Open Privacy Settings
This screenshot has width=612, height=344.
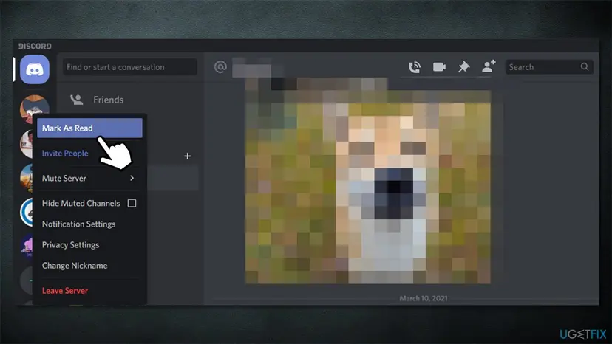coord(70,245)
